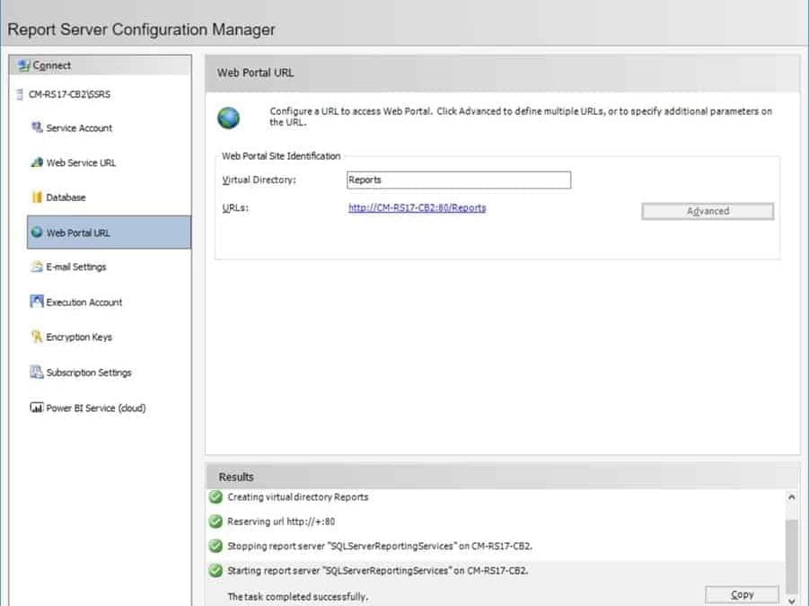
Task: Click the Power BI Service chart icon
Action: pyautogui.click(x=37, y=408)
